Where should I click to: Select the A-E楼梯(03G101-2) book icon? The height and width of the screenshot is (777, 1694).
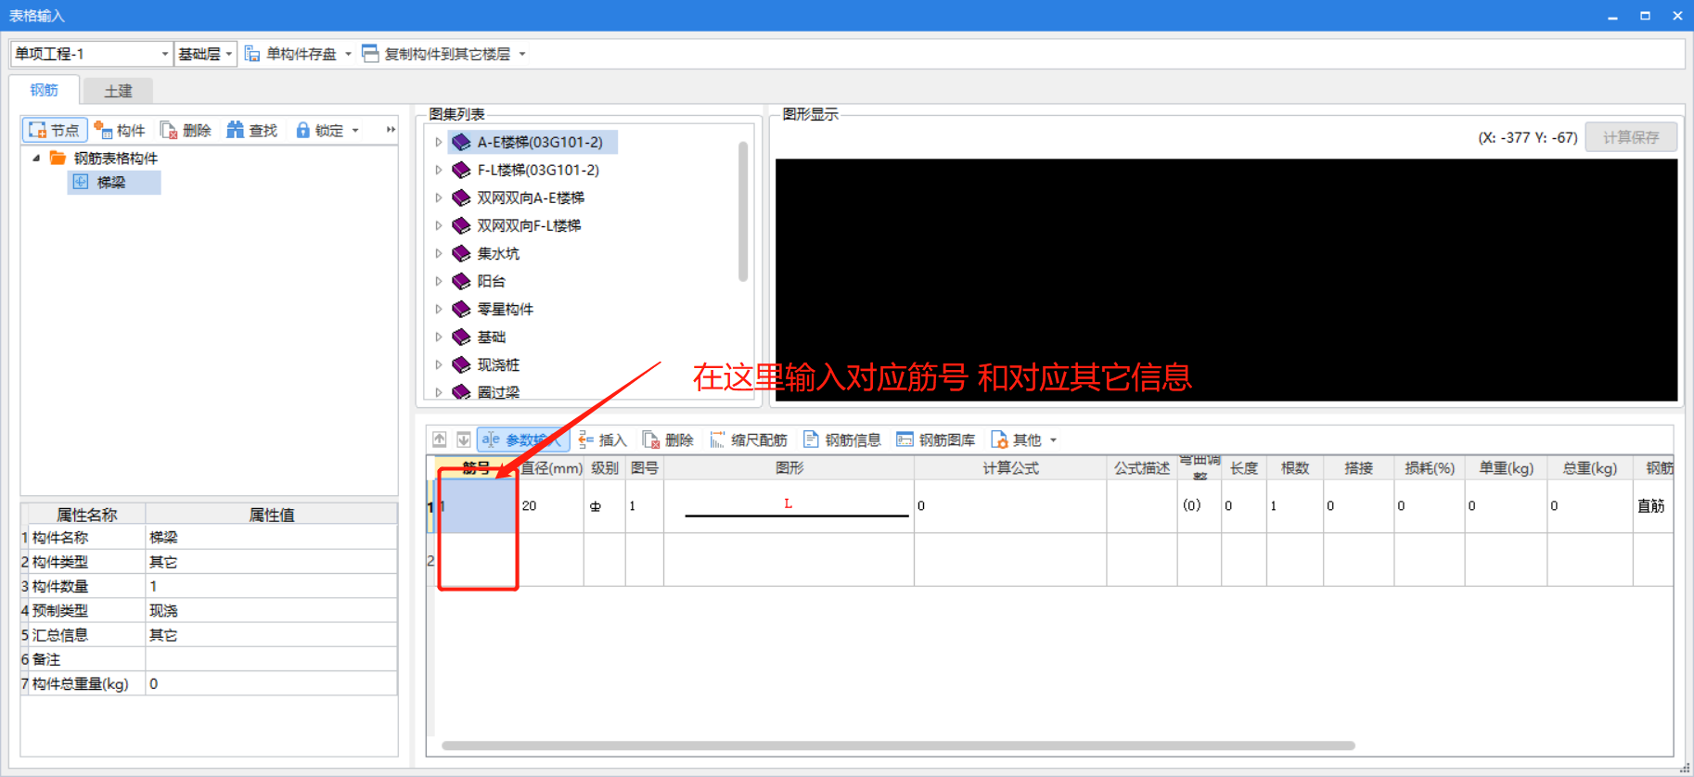pos(461,142)
